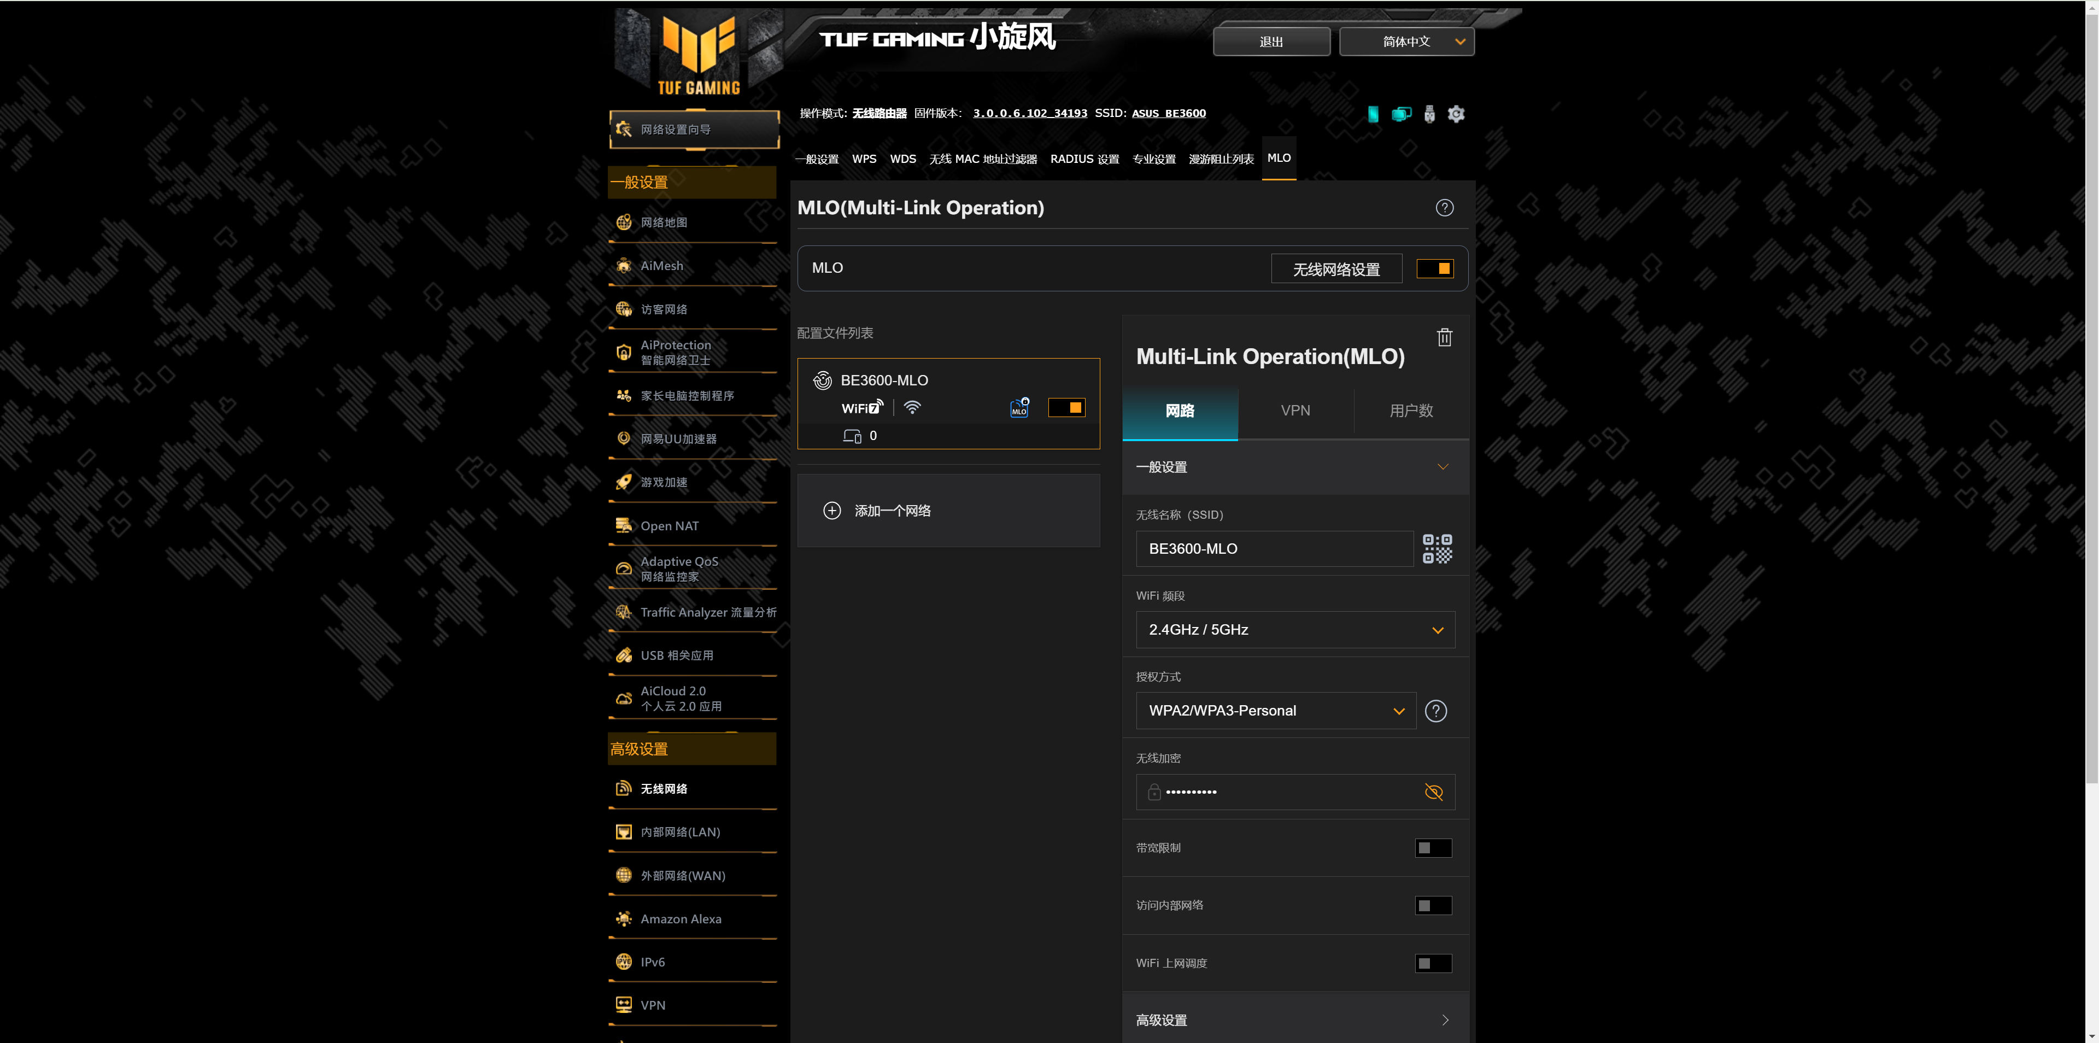Open Amazon Alexa icon
2099x1043 pixels.
click(x=623, y=918)
